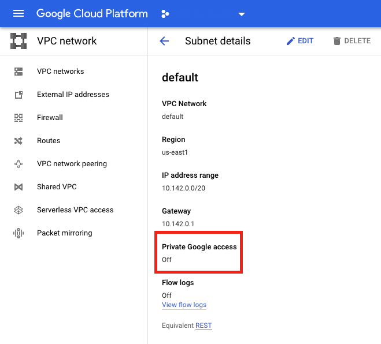Click the DELETE subnet button
Screen dimensions: 381x344
point(352,41)
